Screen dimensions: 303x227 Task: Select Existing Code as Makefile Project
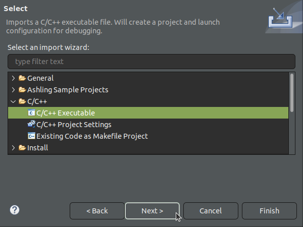point(92,136)
